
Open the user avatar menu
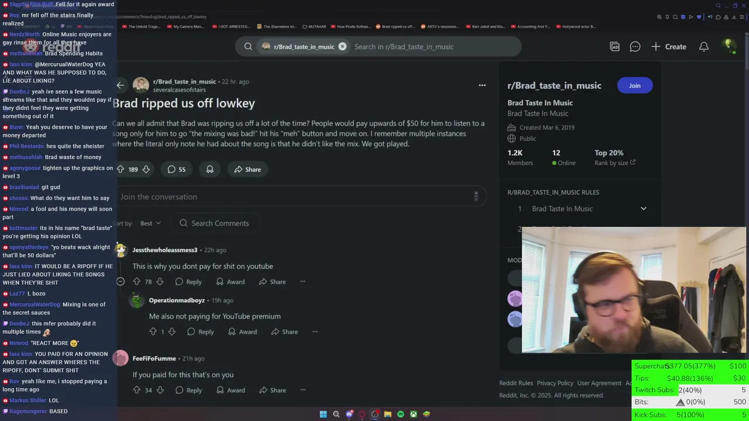click(x=729, y=46)
